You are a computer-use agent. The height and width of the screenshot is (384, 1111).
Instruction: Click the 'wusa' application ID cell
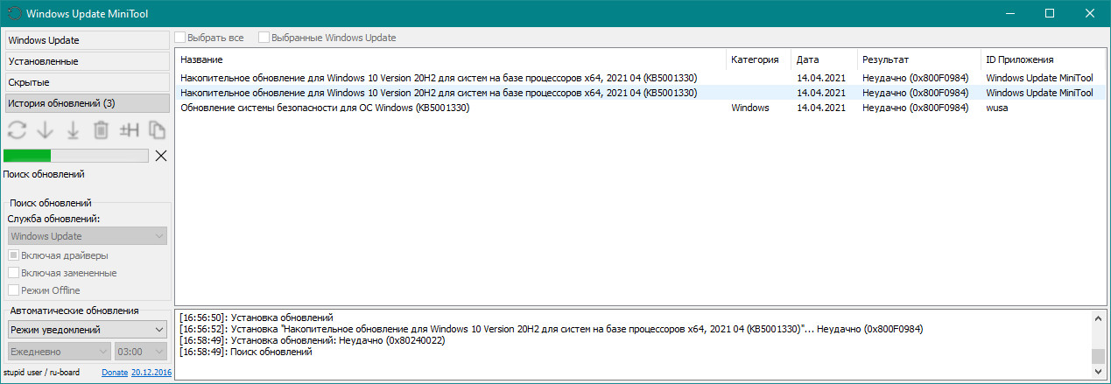997,108
